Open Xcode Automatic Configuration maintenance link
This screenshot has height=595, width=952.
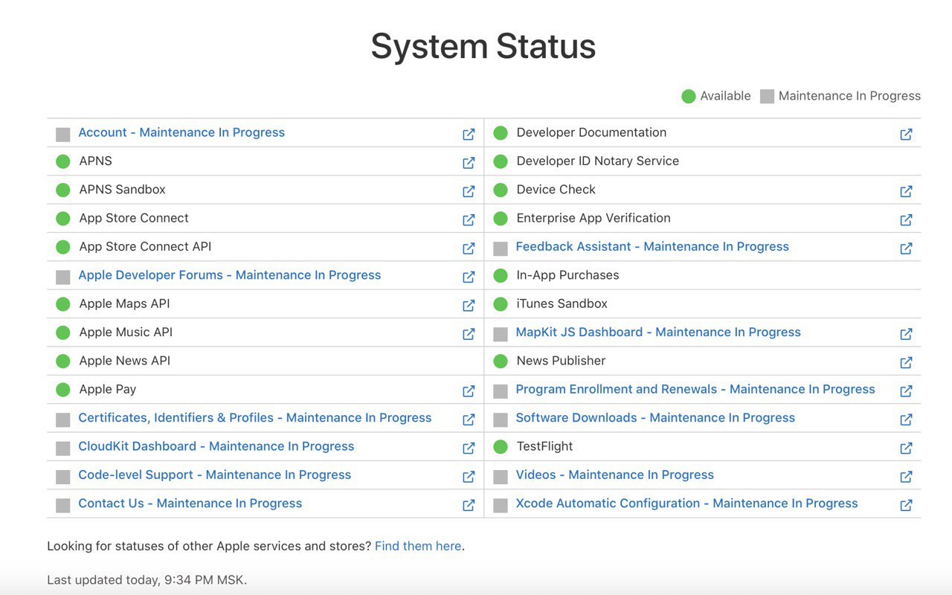tap(686, 504)
